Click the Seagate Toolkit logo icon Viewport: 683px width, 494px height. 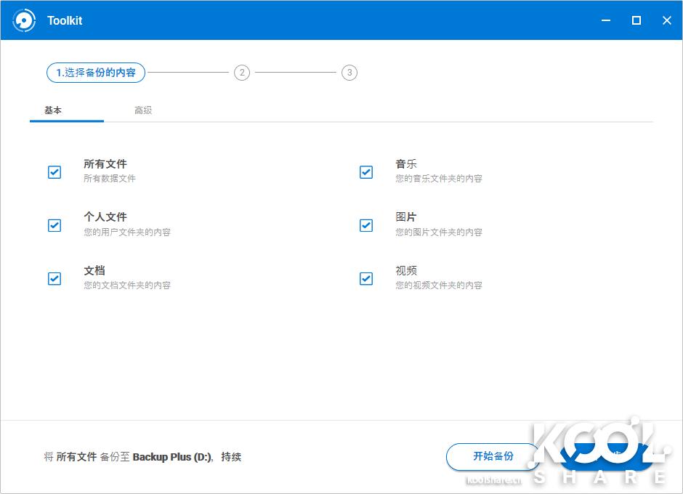(x=25, y=20)
